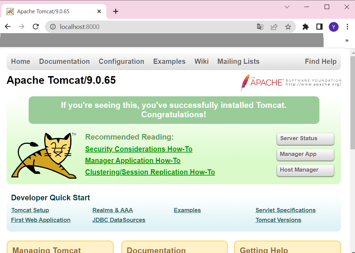Expand hidden bookmarks with double chevron
The image size is (355, 253).
click(x=347, y=40)
